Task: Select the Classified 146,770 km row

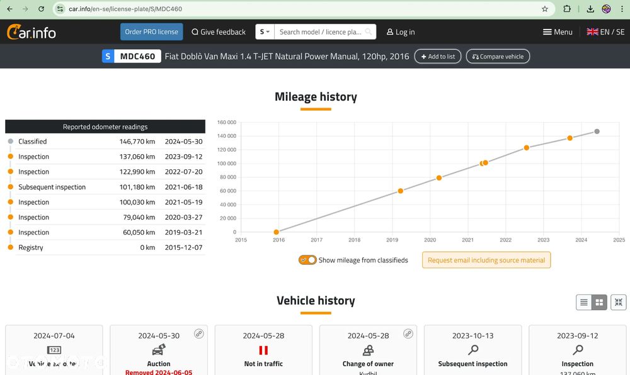Action: pyautogui.click(x=105, y=141)
